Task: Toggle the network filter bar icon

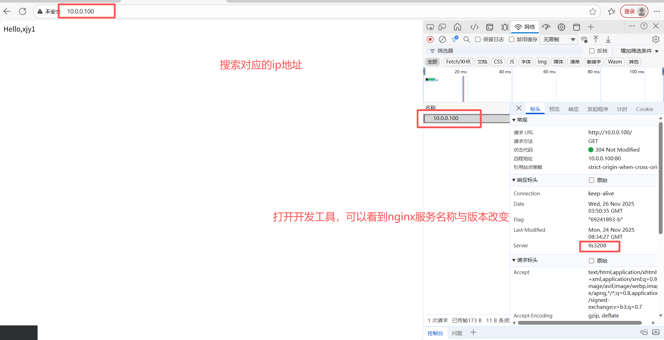Action: (x=454, y=39)
